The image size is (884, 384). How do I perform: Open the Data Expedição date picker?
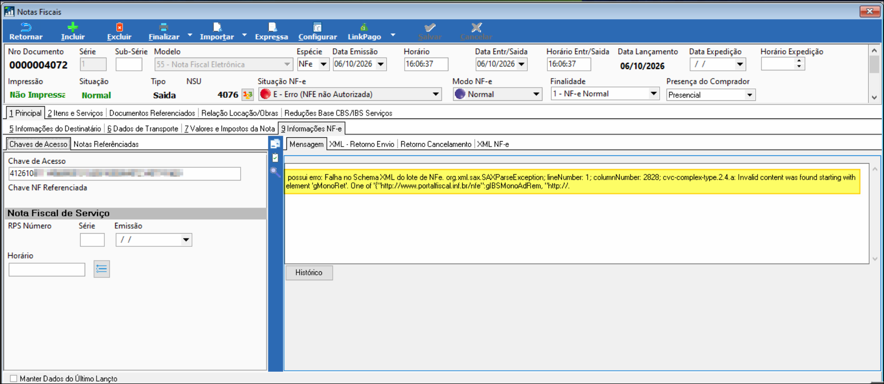click(740, 64)
